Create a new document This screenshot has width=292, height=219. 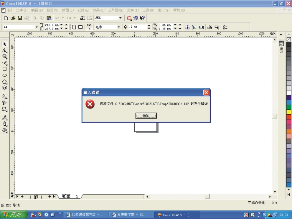coord(6,18)
